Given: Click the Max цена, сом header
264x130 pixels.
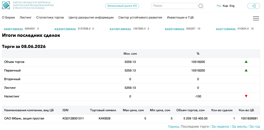Looking at the screenshot, I should [x=133, y=110].
